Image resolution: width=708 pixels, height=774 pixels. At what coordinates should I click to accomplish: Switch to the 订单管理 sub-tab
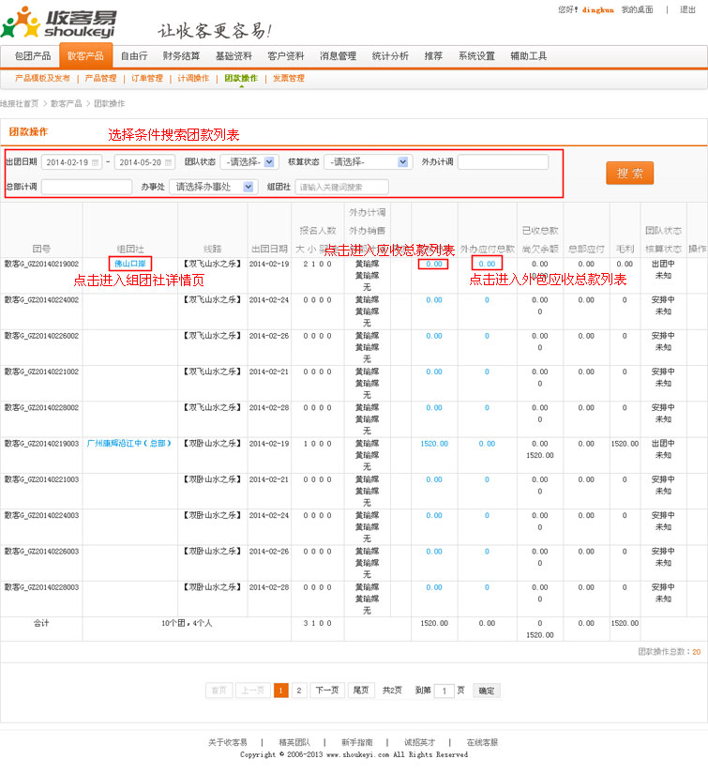pyautogui.click(x=146, y=79)
